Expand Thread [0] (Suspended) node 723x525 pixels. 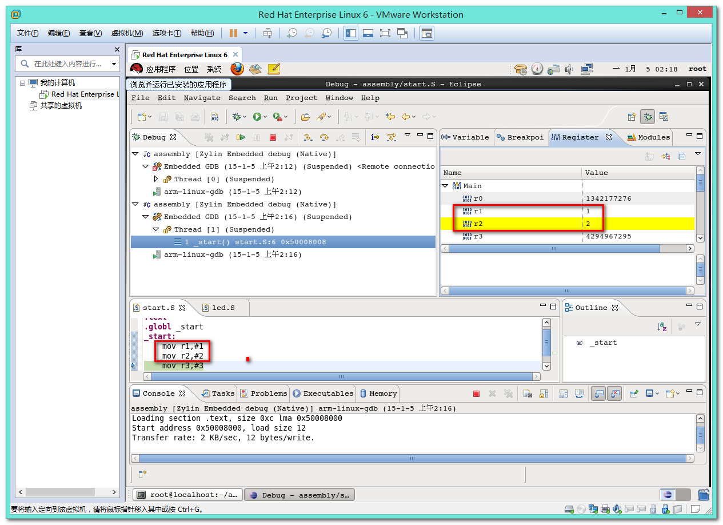156,179
